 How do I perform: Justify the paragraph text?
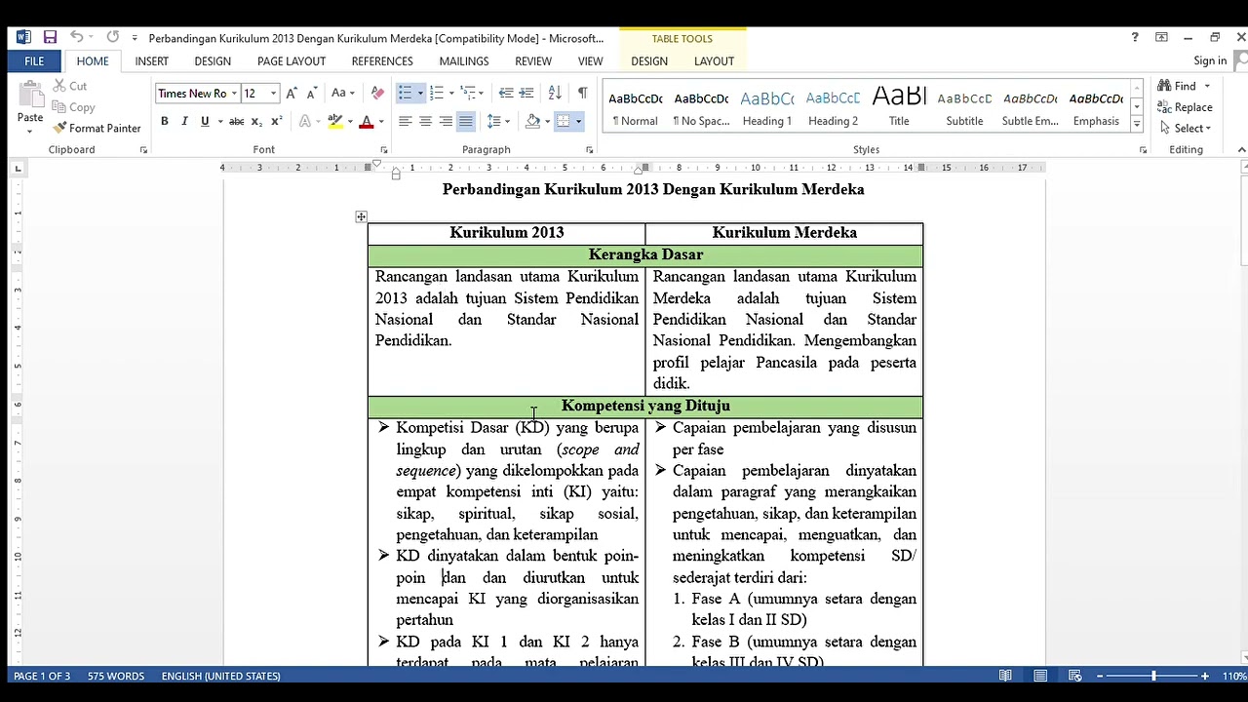466,121
